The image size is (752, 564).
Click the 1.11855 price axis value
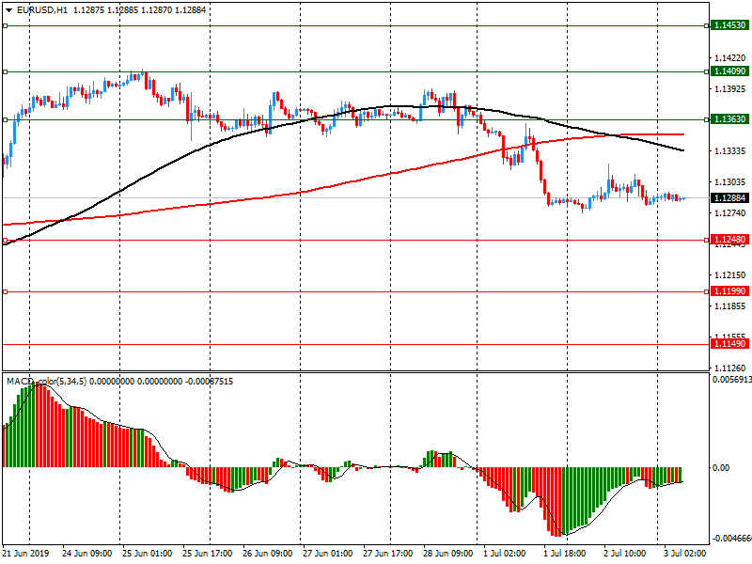click(730, 306)
